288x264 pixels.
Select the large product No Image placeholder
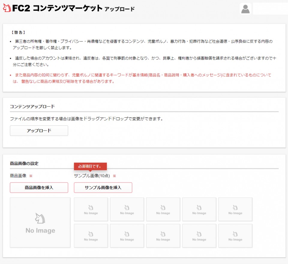pyautogui.click(x=40, y=222)
